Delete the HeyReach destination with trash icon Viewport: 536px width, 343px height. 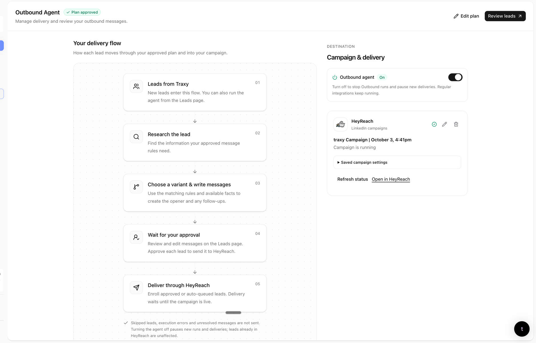pyautogui.click(x=456, y=124)
